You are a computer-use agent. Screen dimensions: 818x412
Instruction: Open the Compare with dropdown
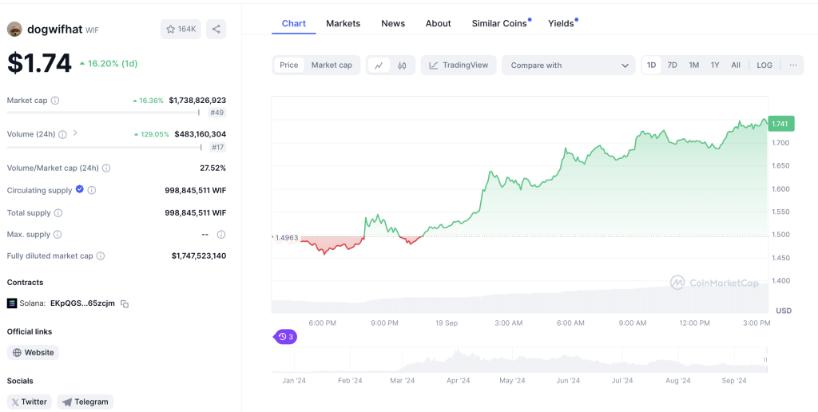pyautogui.click(x=569, y=65)
